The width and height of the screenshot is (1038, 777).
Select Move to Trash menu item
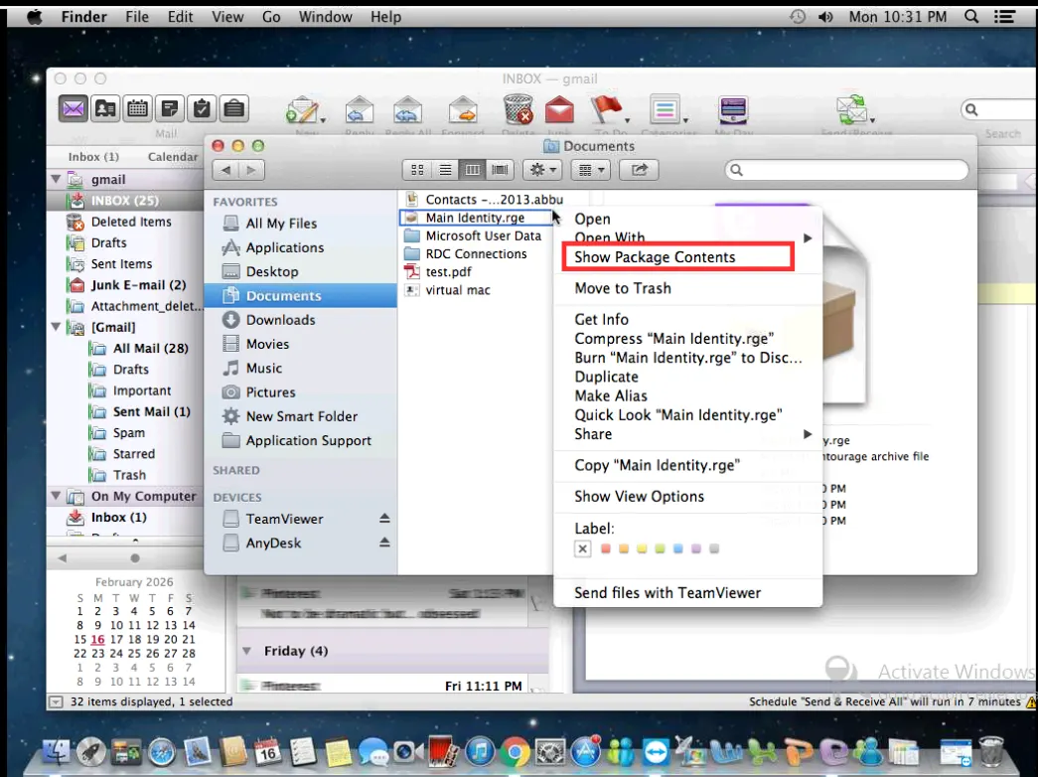coord(623,288)
